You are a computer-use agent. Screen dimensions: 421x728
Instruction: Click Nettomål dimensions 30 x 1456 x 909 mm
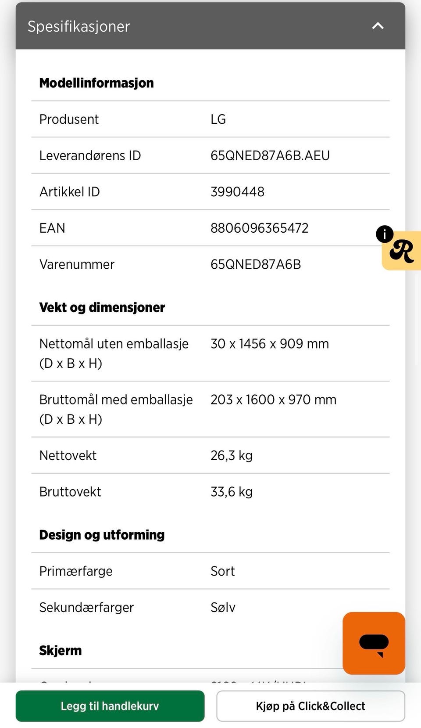[x=269, y=344]
